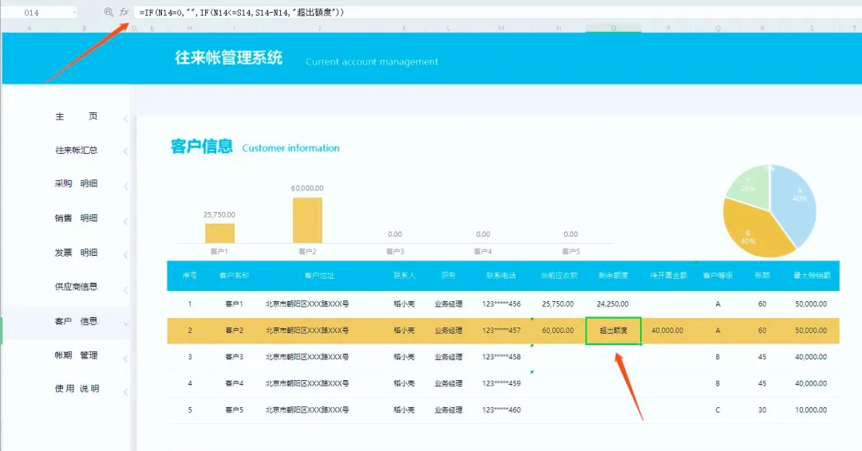Open the 主页 sidebar item
This screenshot has height=451, width=862.
pyautogui.click(x=77, y=116)
